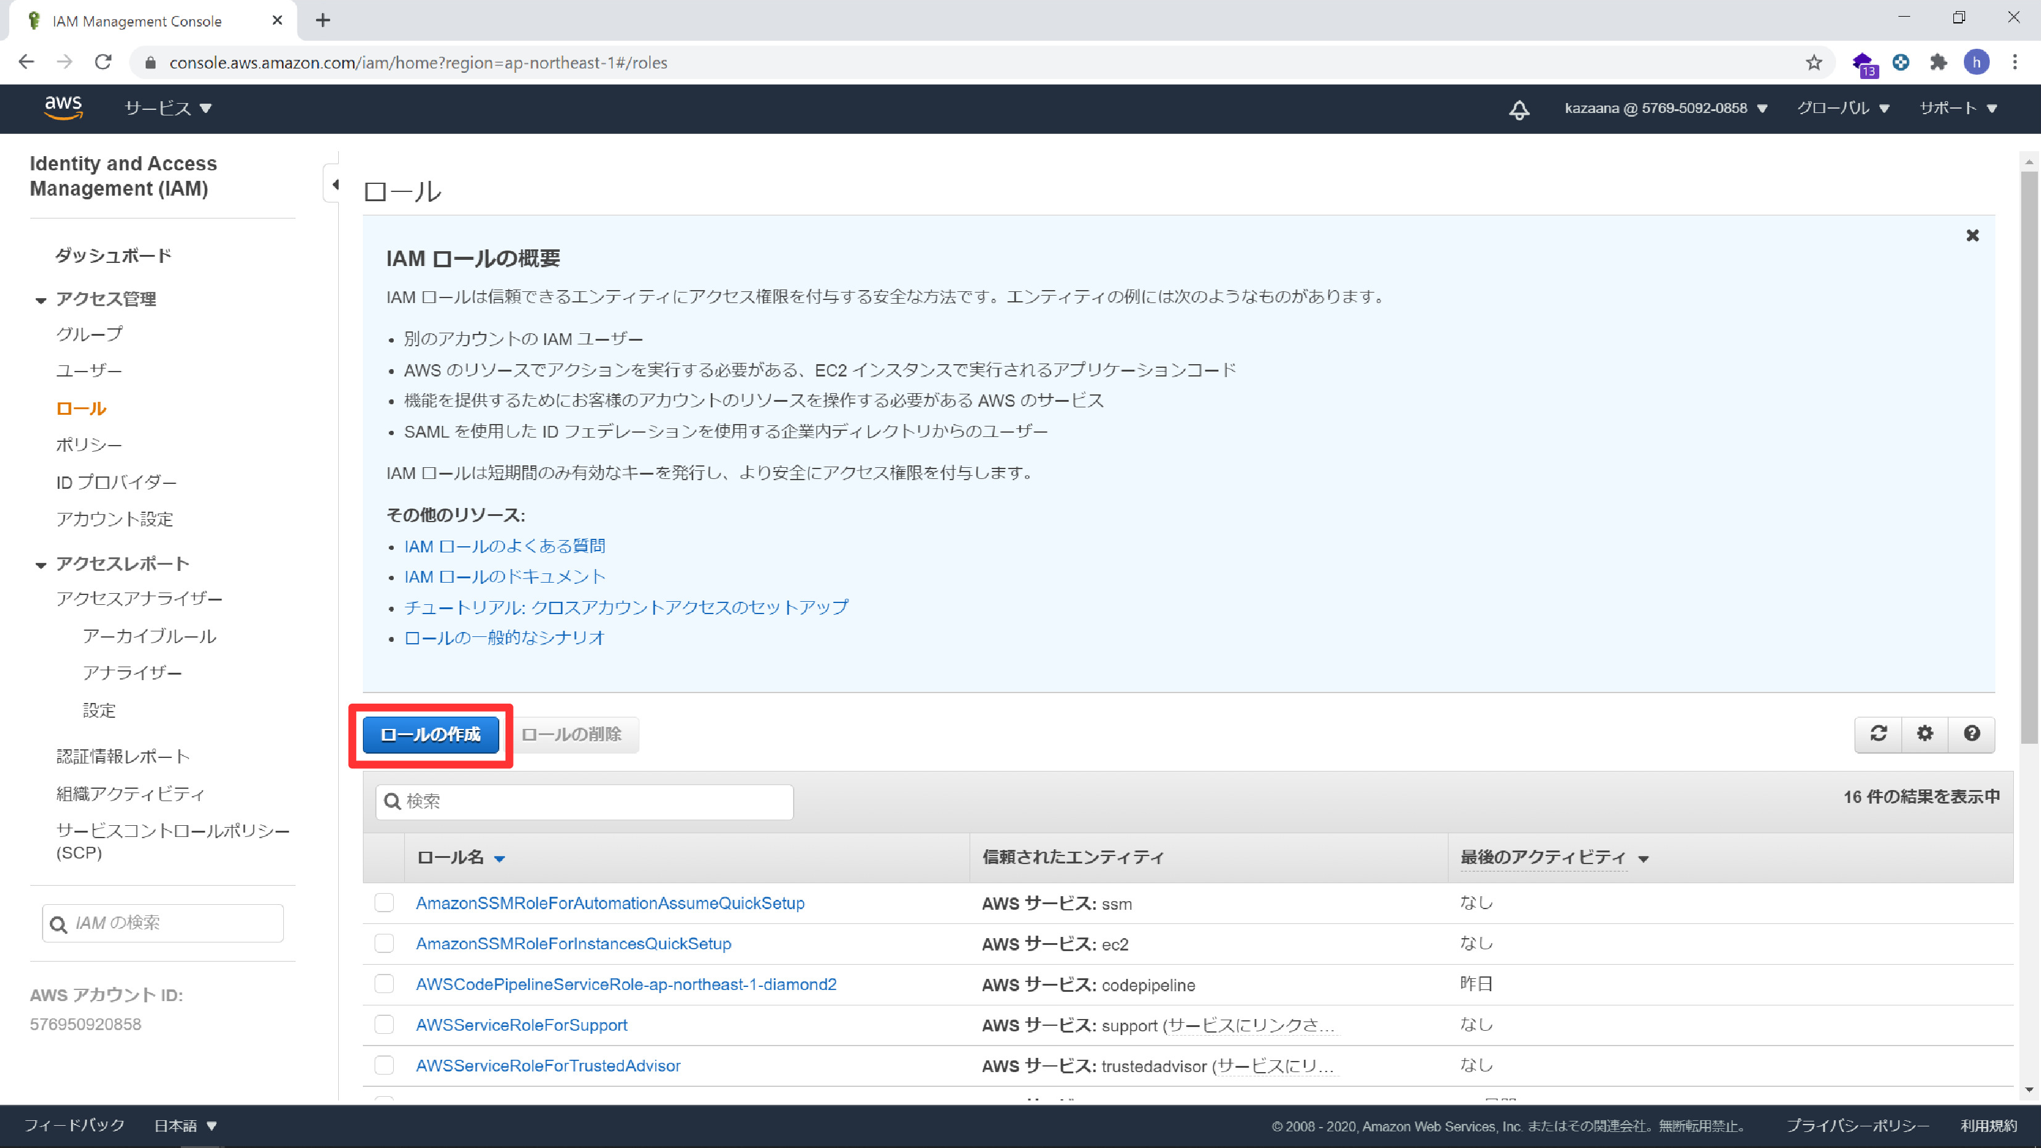Click the ロールの作成 button

[x=430, y=734]
